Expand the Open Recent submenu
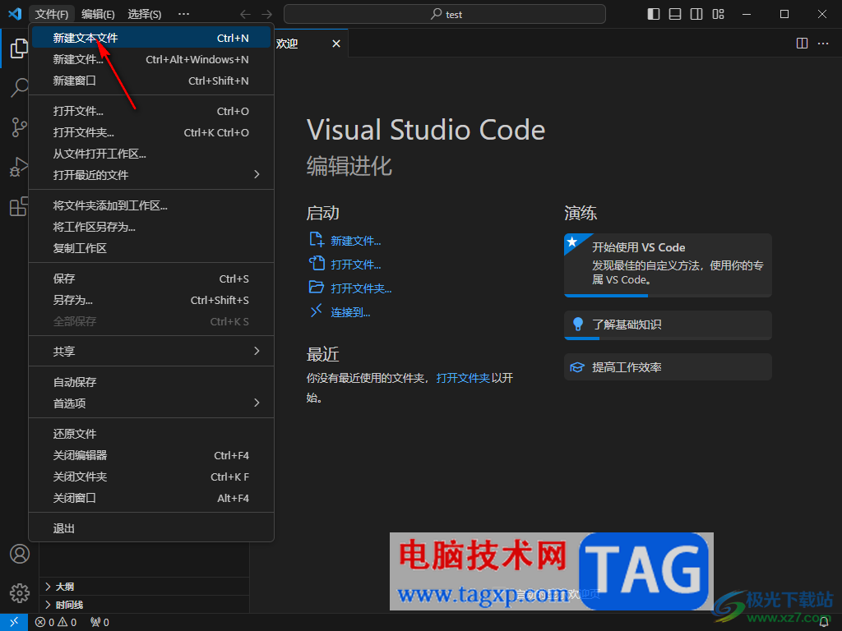 (x=151, y=175)
